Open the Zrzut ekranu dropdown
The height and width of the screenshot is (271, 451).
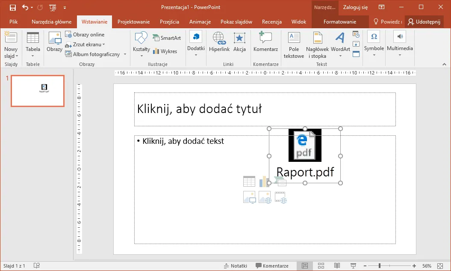[x=85, y=45]
